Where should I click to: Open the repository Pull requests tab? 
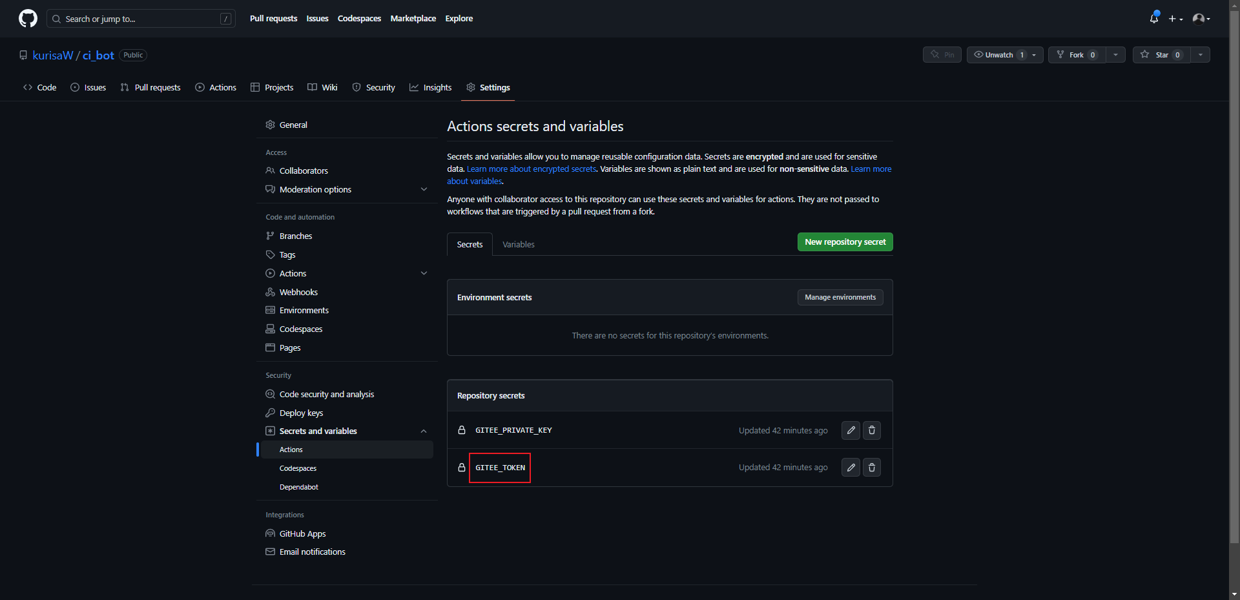tap(150, 88)
